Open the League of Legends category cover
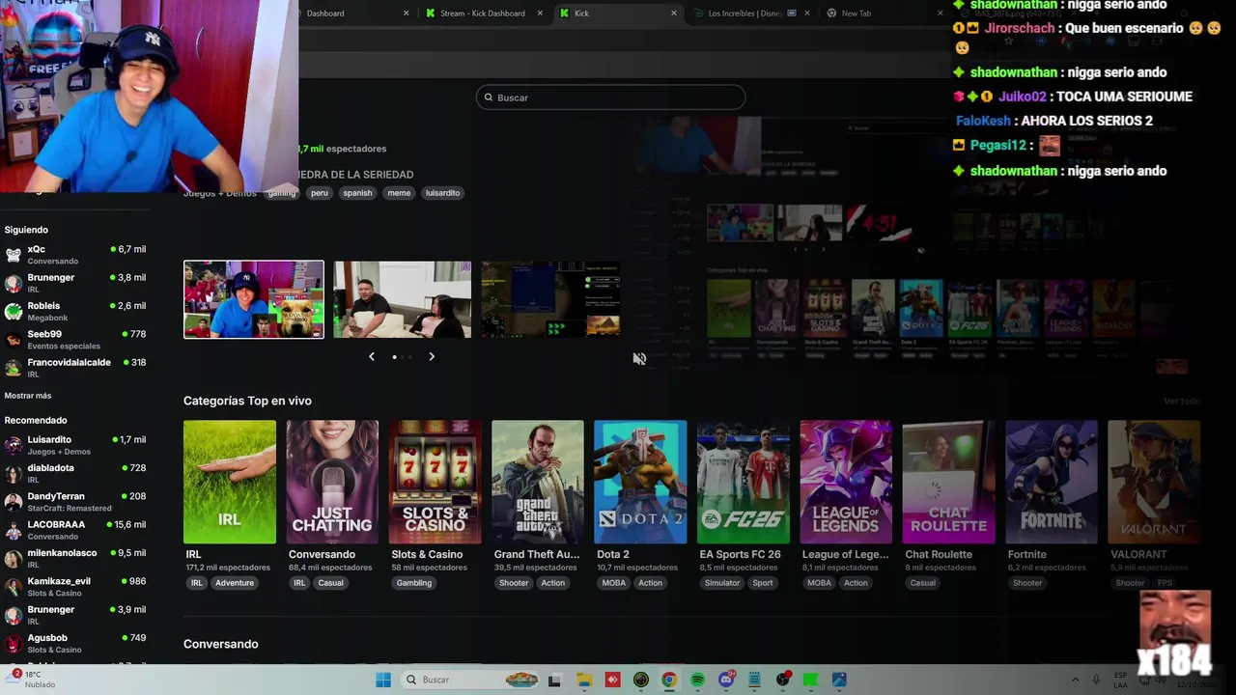 tap(846, 482)
